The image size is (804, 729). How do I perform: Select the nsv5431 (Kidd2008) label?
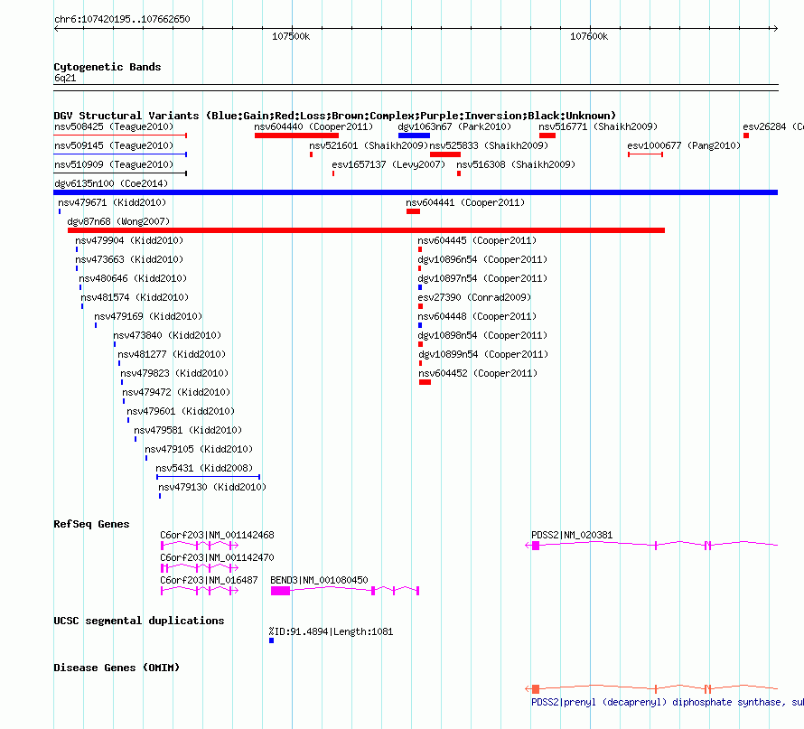(204, 468)
